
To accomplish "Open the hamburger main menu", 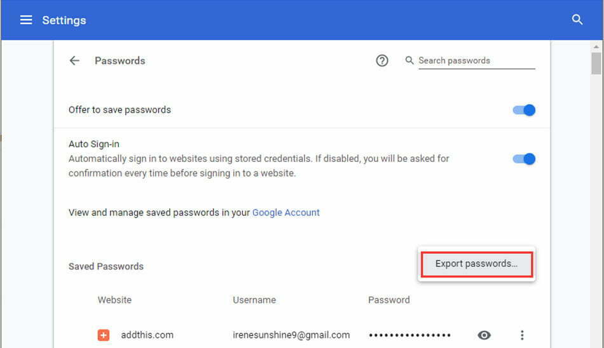I will coord(26,20).
